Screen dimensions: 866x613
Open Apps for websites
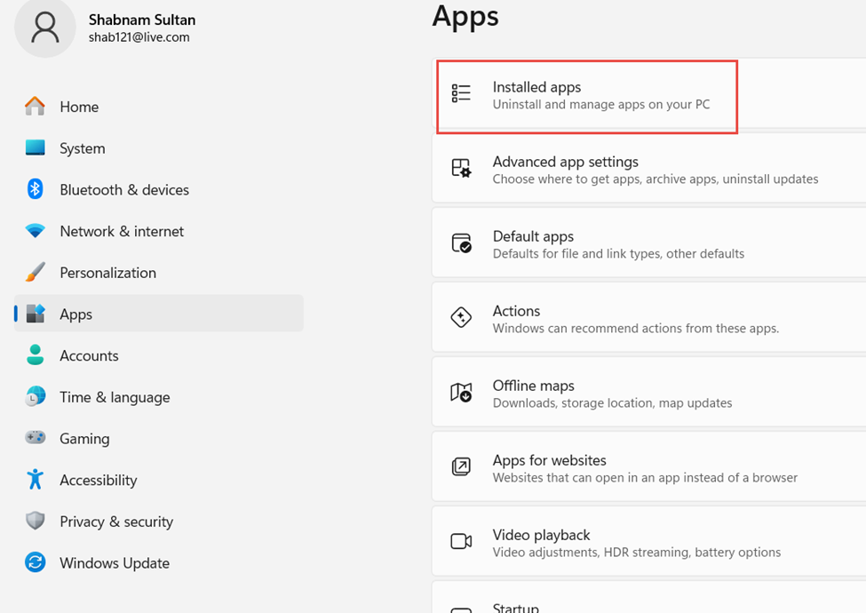[649, 466]
